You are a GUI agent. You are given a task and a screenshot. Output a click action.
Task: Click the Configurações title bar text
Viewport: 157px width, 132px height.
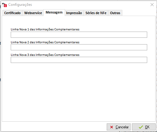20,5
